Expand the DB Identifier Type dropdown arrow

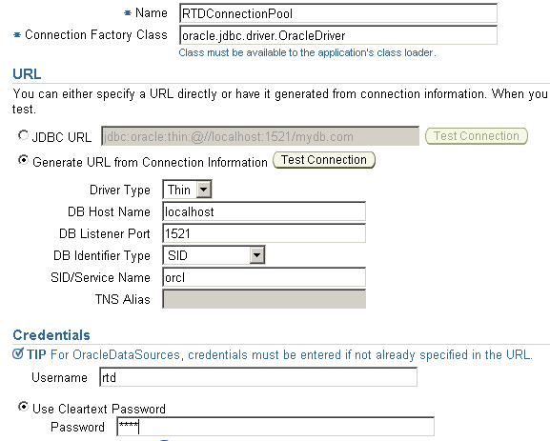point(256,255)
